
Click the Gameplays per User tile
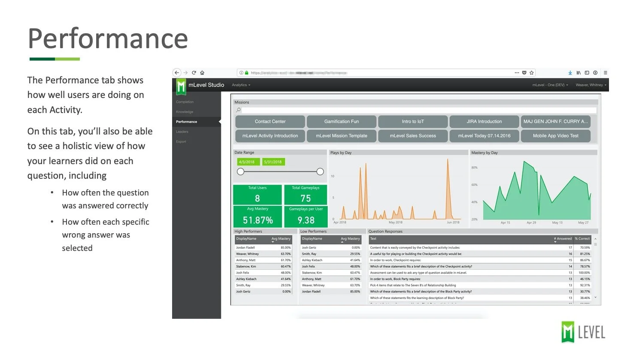point(306,217)
